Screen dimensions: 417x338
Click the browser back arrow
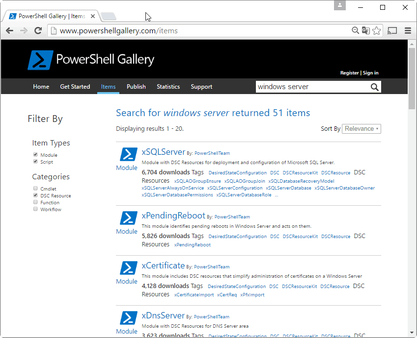[x=9, y=31]
